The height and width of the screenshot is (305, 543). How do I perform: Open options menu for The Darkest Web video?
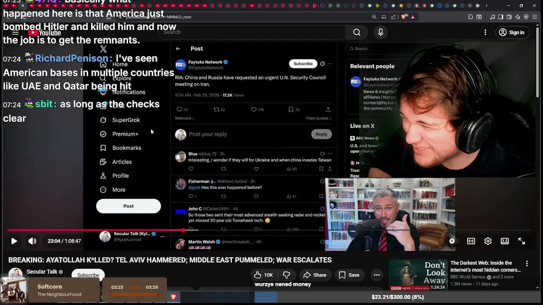click(x=527, y=263)
